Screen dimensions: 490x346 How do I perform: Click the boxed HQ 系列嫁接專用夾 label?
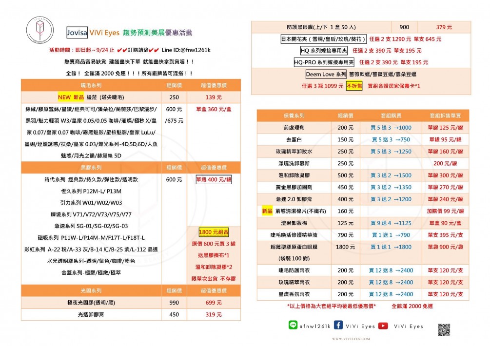tap(324, 51)
